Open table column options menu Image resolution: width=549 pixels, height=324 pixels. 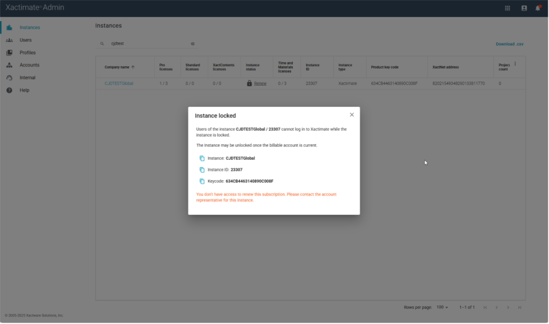click(515, 64)
